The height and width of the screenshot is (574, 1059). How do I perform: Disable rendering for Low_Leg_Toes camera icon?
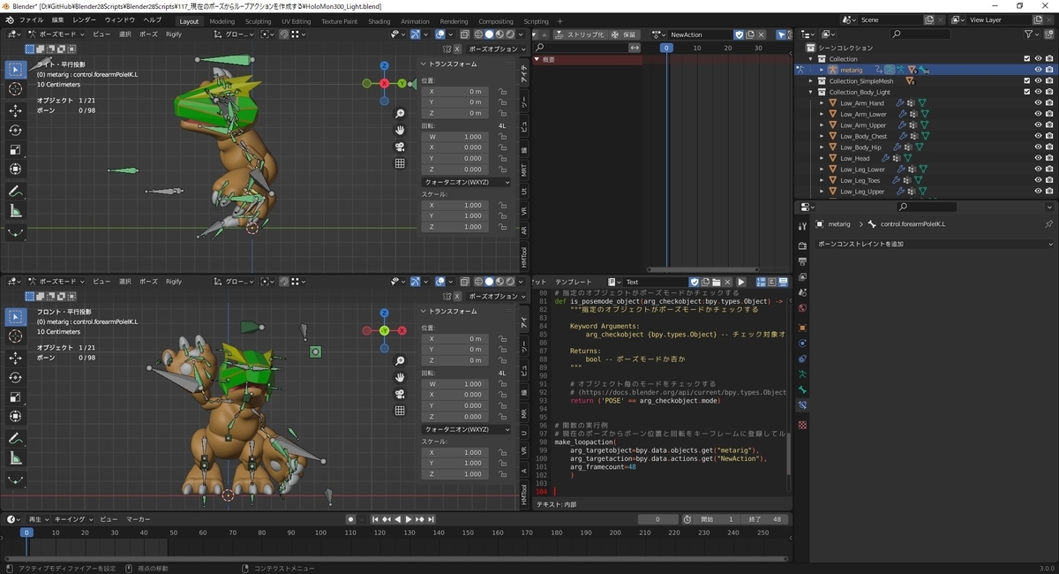[x=1048, y=180]
